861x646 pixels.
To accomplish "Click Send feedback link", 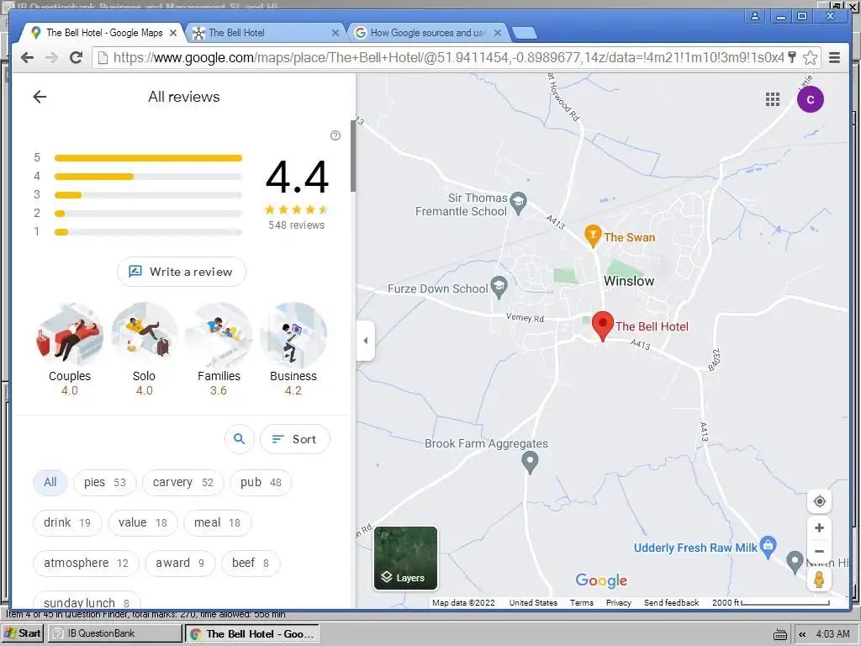I will (671, 602).
